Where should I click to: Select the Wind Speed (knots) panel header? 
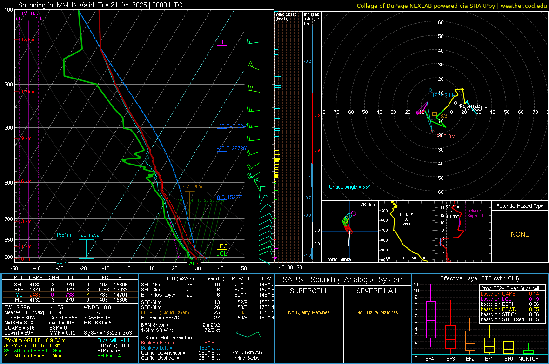tap(286, 16)
